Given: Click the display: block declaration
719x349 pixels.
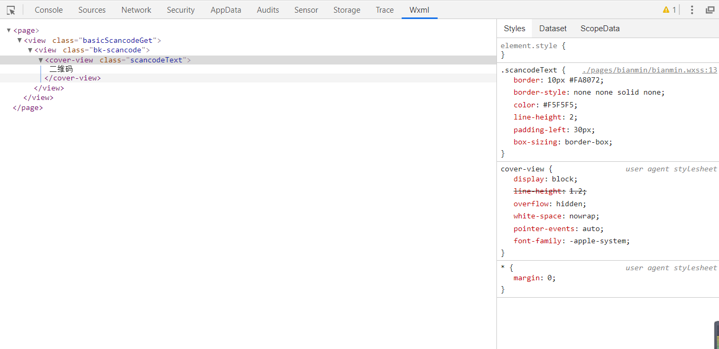Looking at the screenshot, I should click(546, 179).
